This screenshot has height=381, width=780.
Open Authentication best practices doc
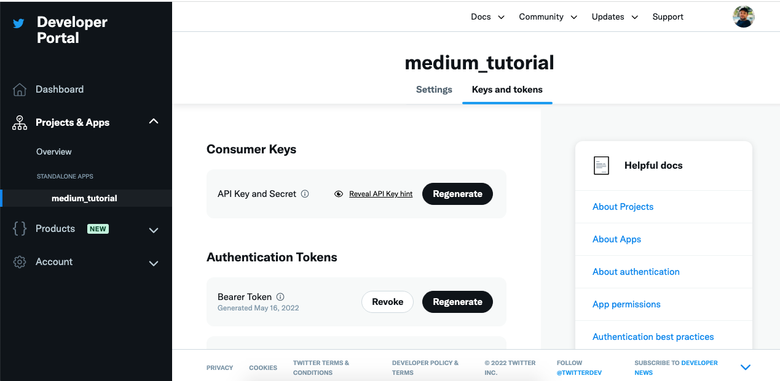pyautogui.click(x=653, y=337)
